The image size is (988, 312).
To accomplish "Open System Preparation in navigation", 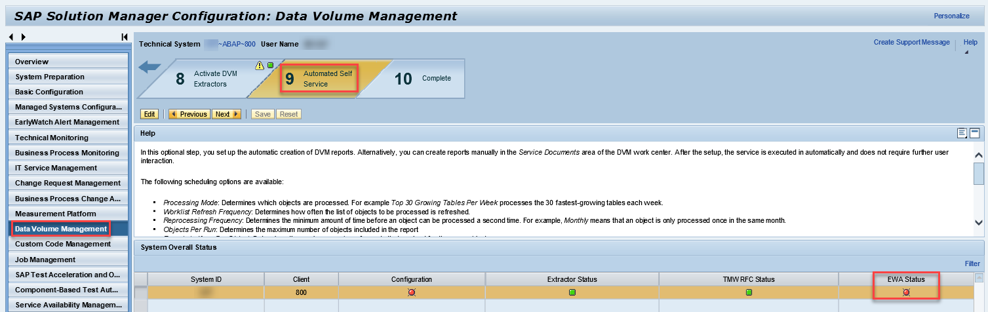I will (68, 77).
